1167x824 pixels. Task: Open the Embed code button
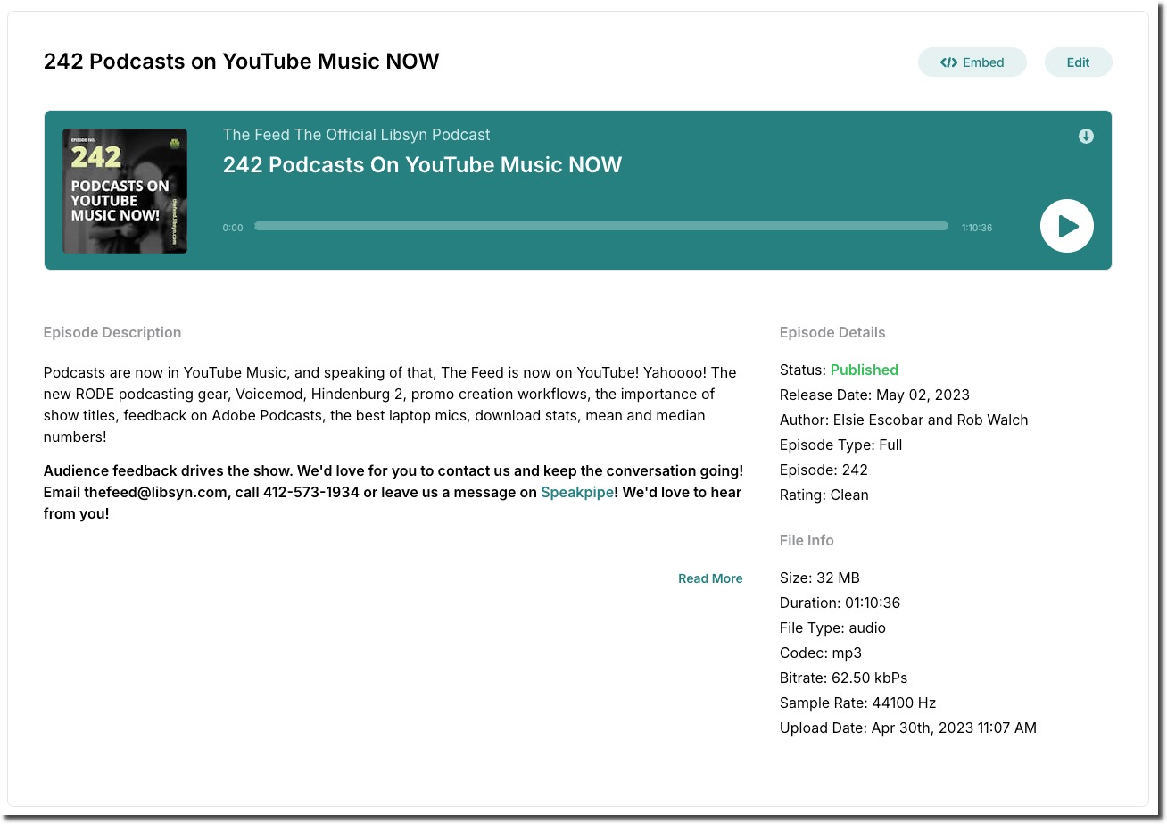tap(972, 62)
